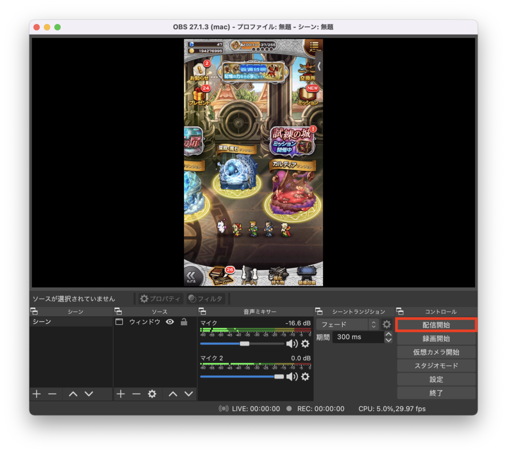The height and width of the screenshot is (454, 507).
Task: Toggle visibility of the ウィンドウ source
Action: (x=170, y=322)
